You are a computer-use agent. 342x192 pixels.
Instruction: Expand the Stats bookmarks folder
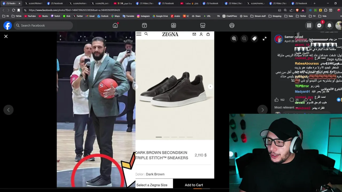289,16
